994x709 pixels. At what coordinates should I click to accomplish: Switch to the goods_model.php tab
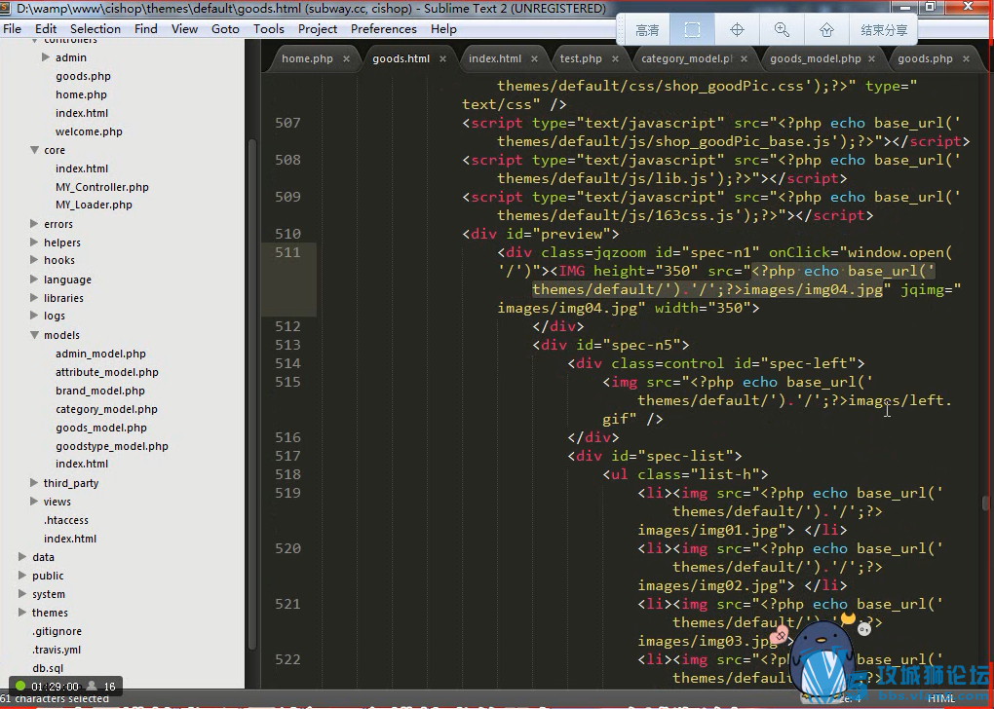[816, 59]
